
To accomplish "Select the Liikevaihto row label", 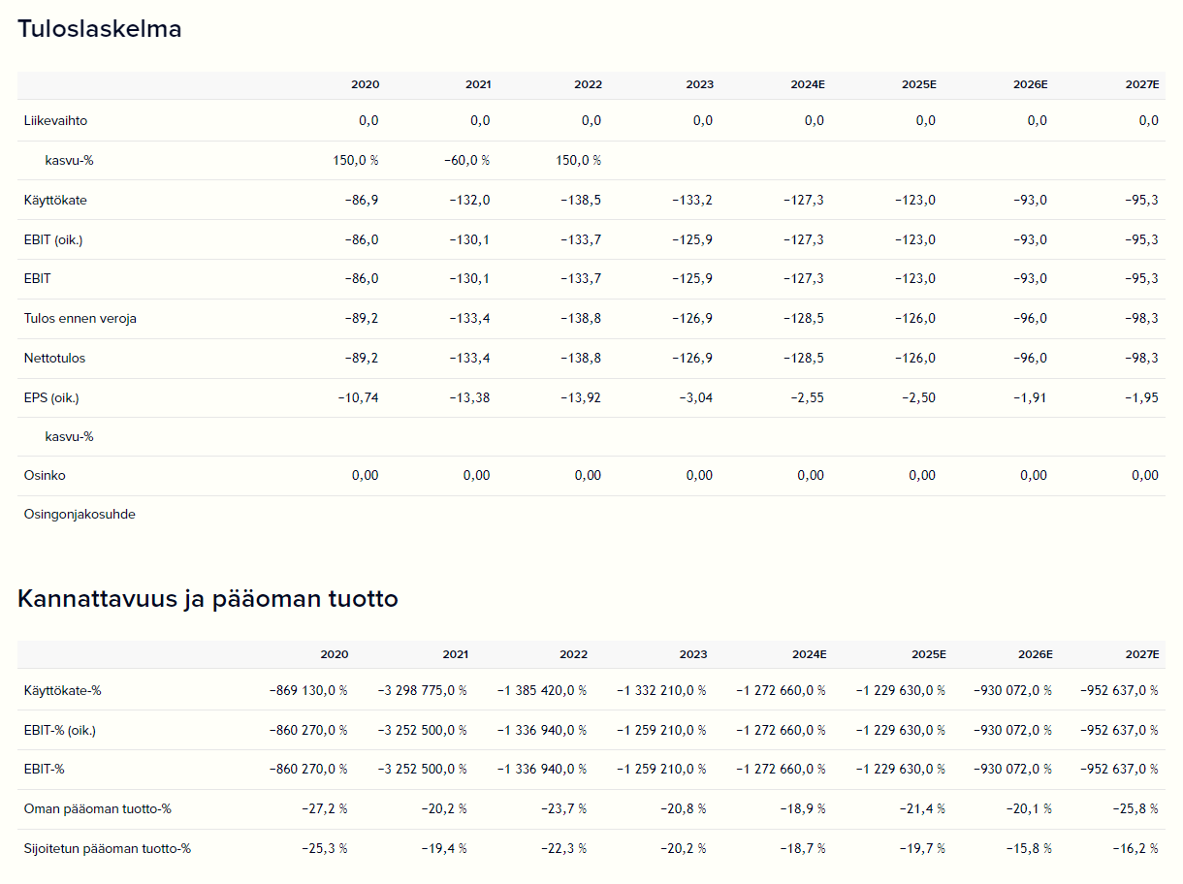I will pyautogui.click(x=55, y=121).
